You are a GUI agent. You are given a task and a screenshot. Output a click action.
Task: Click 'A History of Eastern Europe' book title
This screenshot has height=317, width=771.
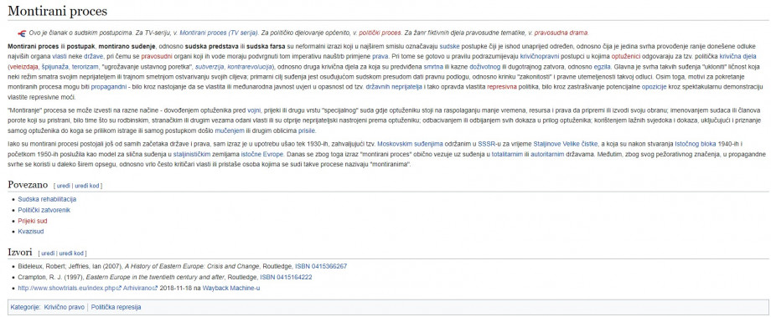(x=192, y=267)
